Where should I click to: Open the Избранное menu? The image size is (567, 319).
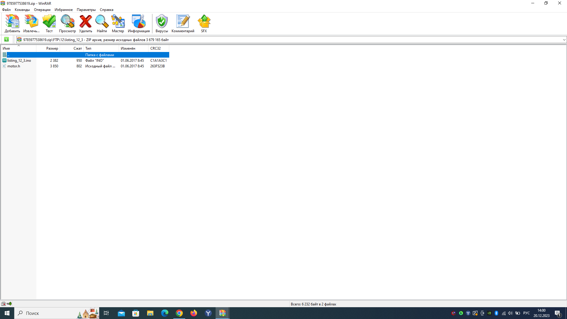(x=63, y=10)
